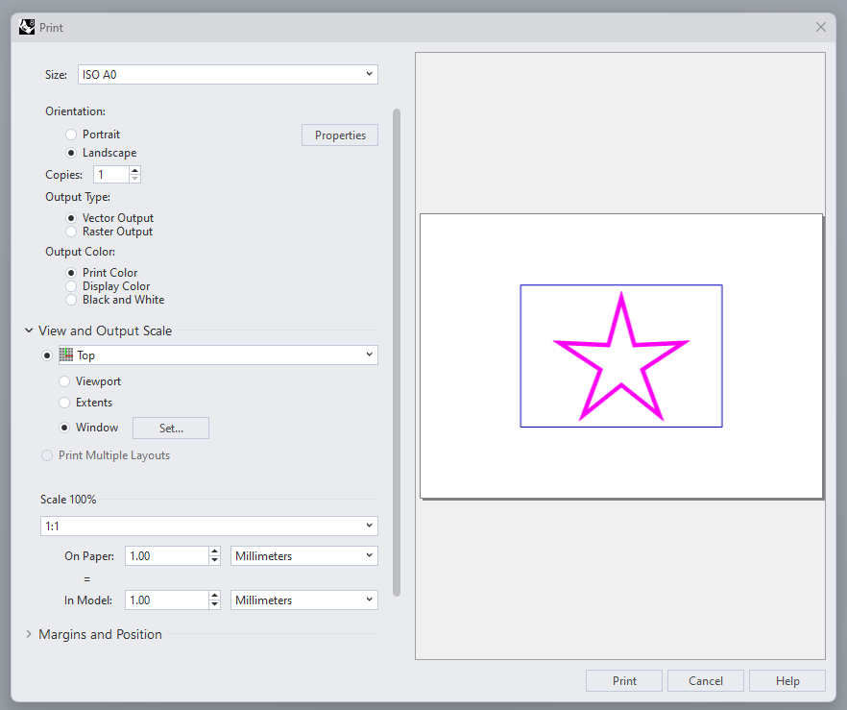The image size is (847, 710).
Task: Expand the Margins and Position section
Action: click(28, 634)
